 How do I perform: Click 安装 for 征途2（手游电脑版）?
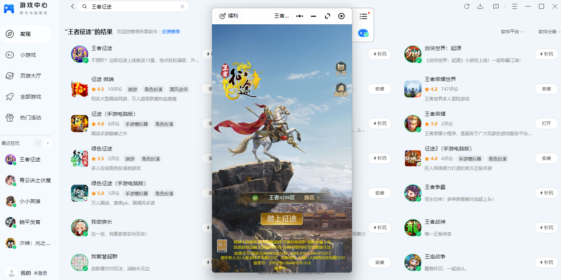point(546,158)
